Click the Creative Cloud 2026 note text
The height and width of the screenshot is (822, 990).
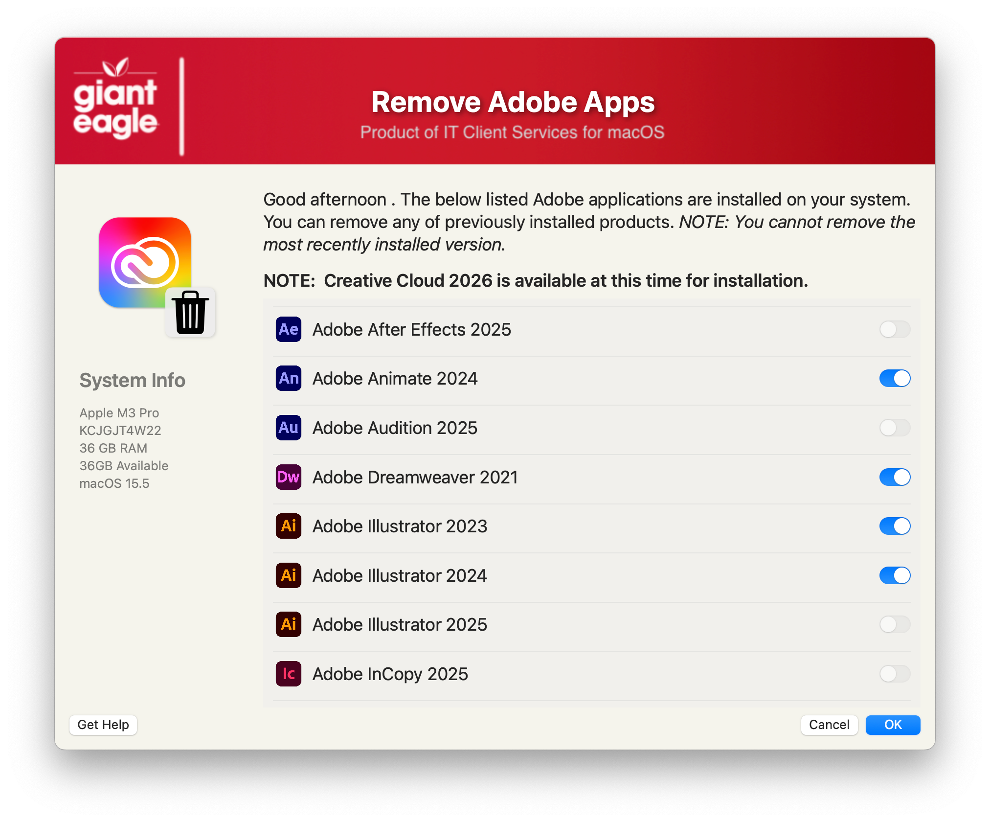pos(536,280)
